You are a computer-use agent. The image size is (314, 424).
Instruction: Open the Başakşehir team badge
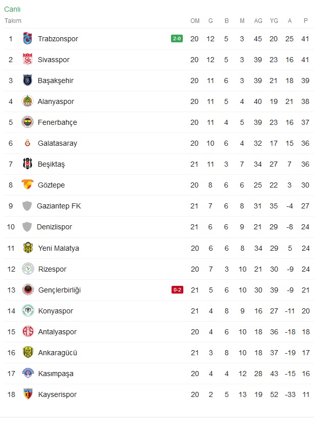click(x=28, y=81)
